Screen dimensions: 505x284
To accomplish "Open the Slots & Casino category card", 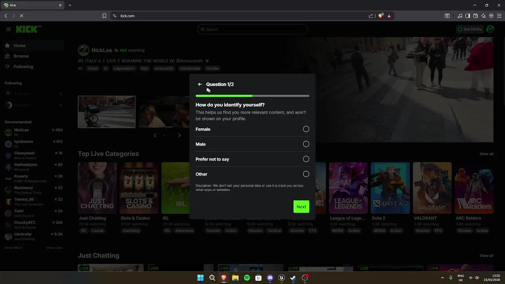I will [x=139, y=188].
